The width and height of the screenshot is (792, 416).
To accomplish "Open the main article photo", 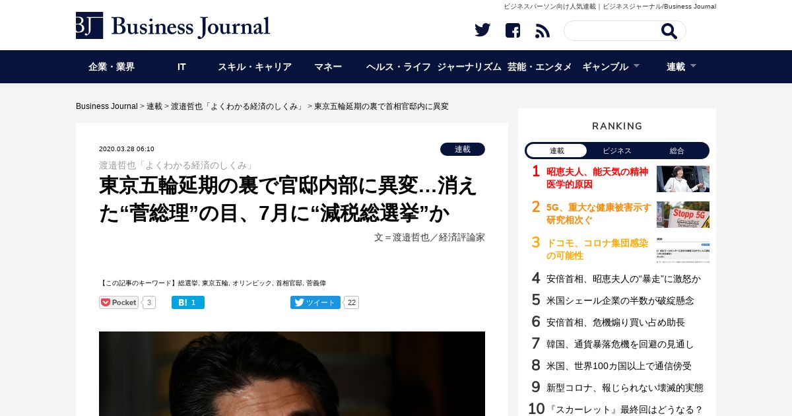I will coord(292,374).
